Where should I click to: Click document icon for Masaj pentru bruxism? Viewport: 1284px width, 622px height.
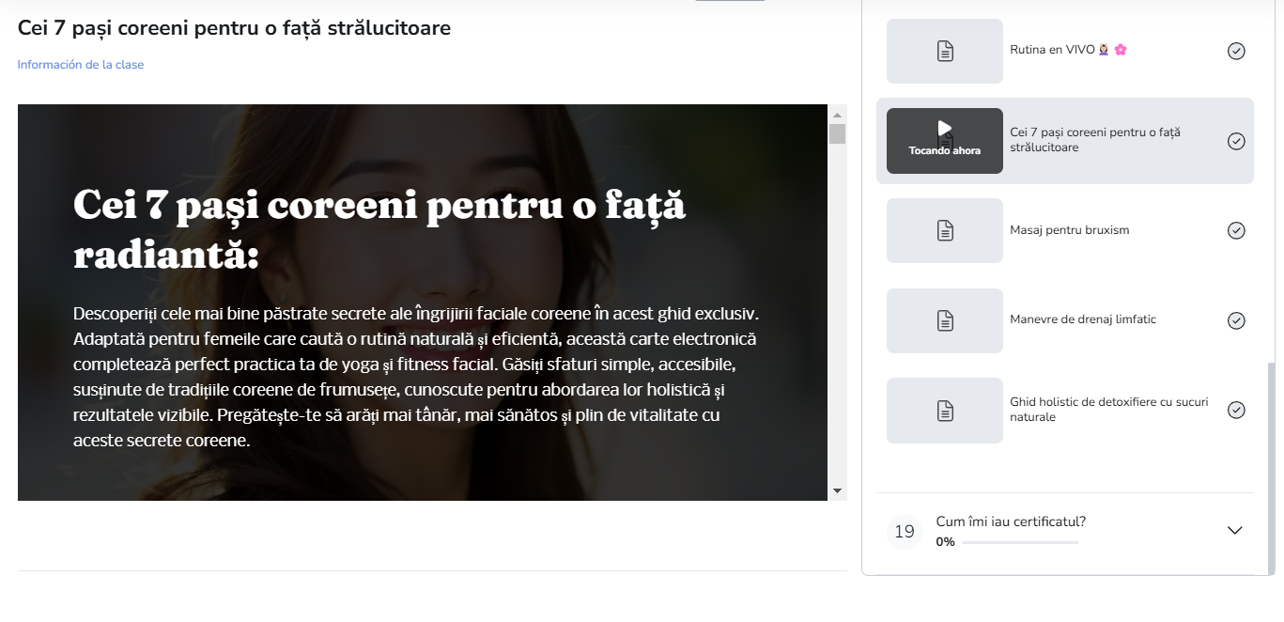tap(945, 230)
